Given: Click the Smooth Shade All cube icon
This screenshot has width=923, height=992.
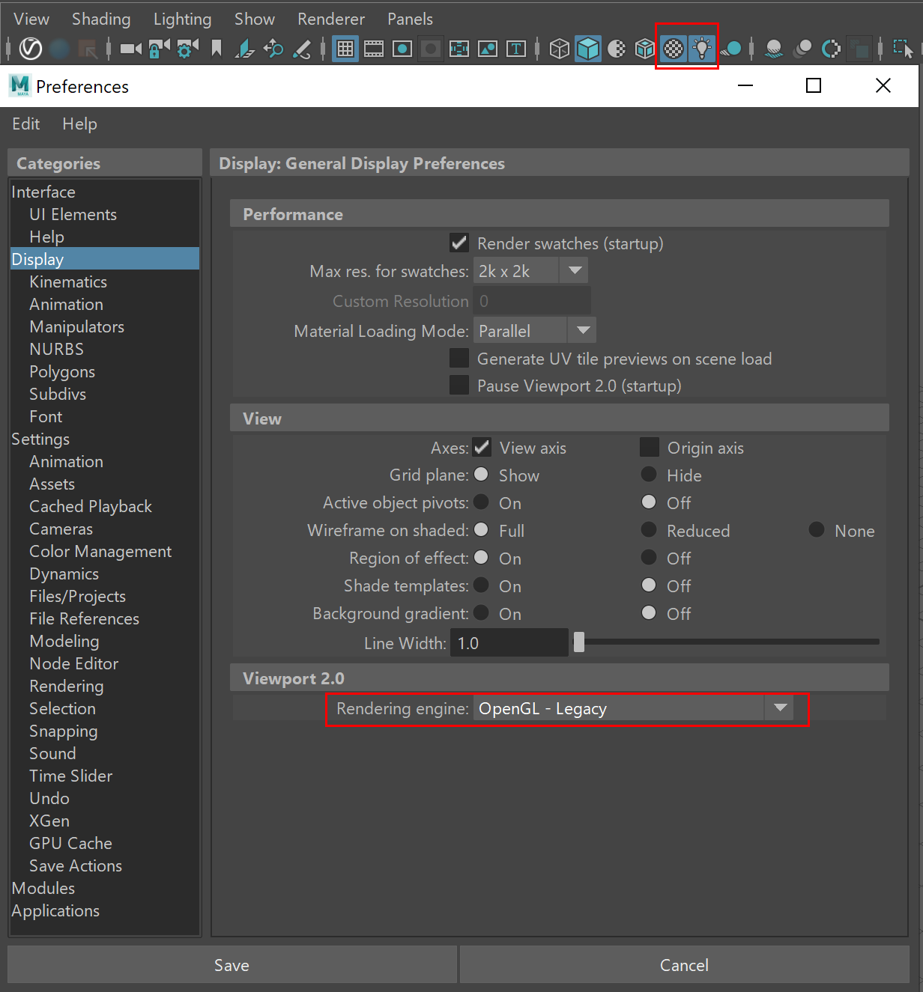Looking at the screenshot, I should coord(588,49).
